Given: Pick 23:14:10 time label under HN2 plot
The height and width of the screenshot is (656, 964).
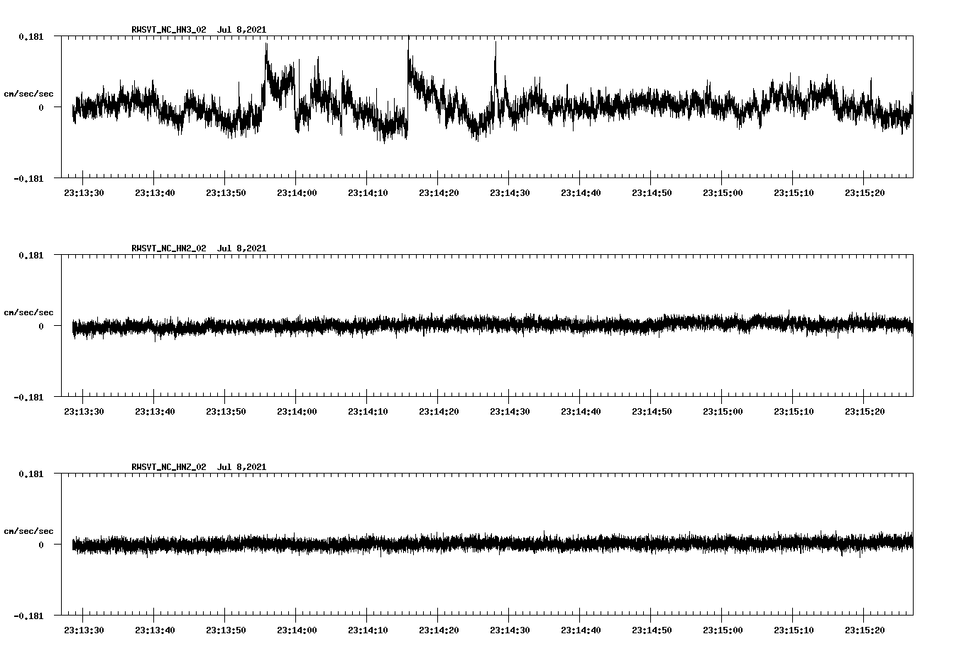Looking at the screenshot, I should point(368,412).
